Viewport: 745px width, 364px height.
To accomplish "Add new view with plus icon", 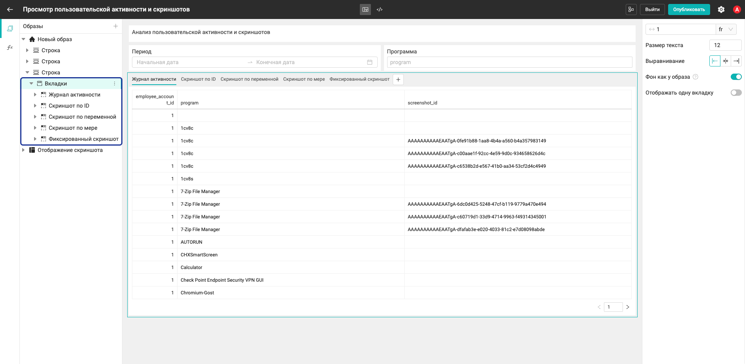I will tap(116, 26).
